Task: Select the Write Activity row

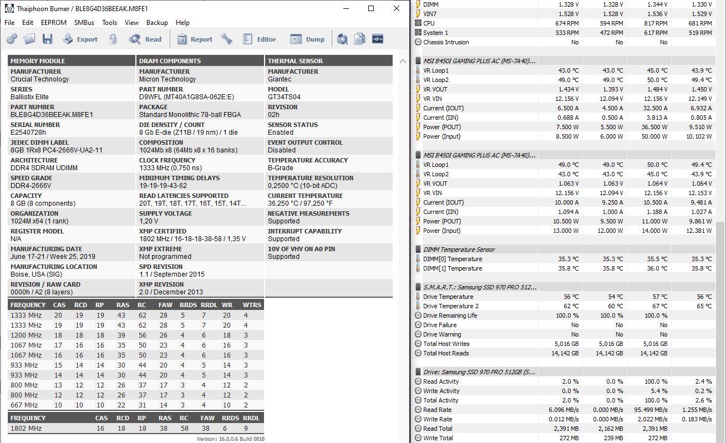Action: 565,391
